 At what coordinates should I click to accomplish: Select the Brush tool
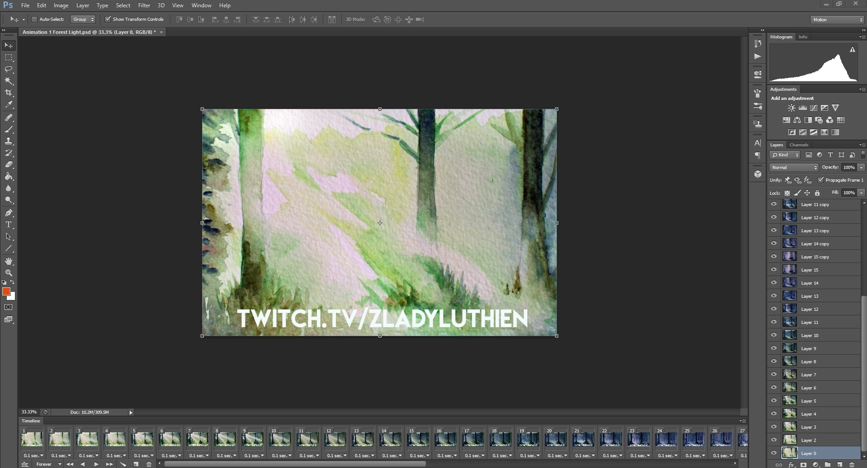(x=9, y=130)
